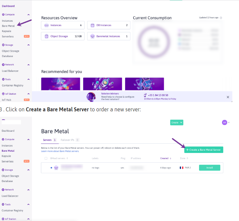Click the help question mark next to Updated time
The width and height of the screenshot is (239, 221).
pos(221,18)
